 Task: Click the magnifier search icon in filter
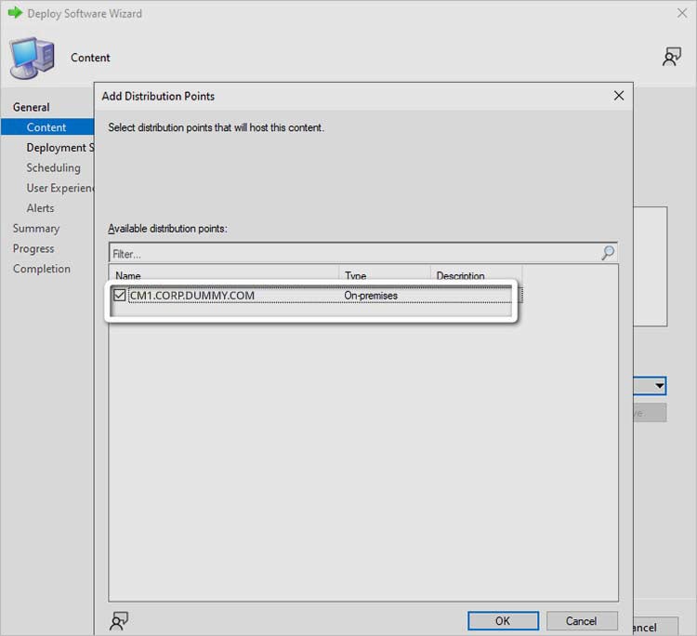608,253
